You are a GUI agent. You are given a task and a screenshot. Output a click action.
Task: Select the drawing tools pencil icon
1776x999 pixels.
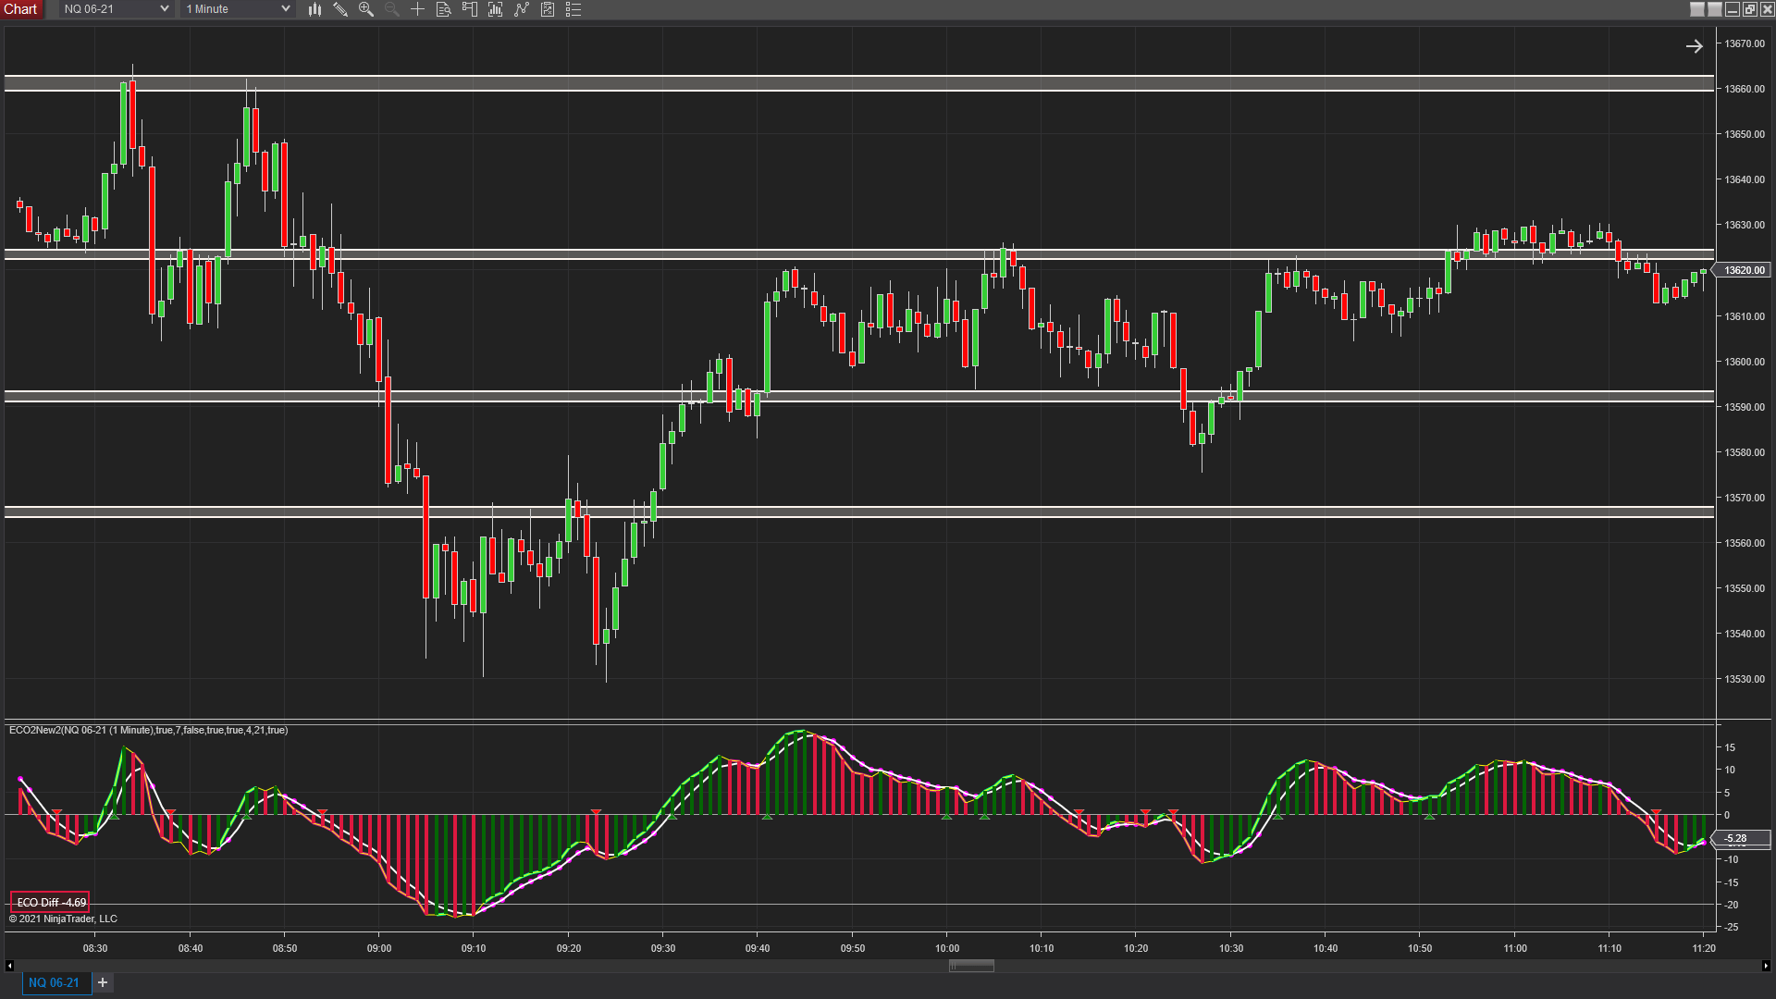pyautogui.click(x=340, y=9)
